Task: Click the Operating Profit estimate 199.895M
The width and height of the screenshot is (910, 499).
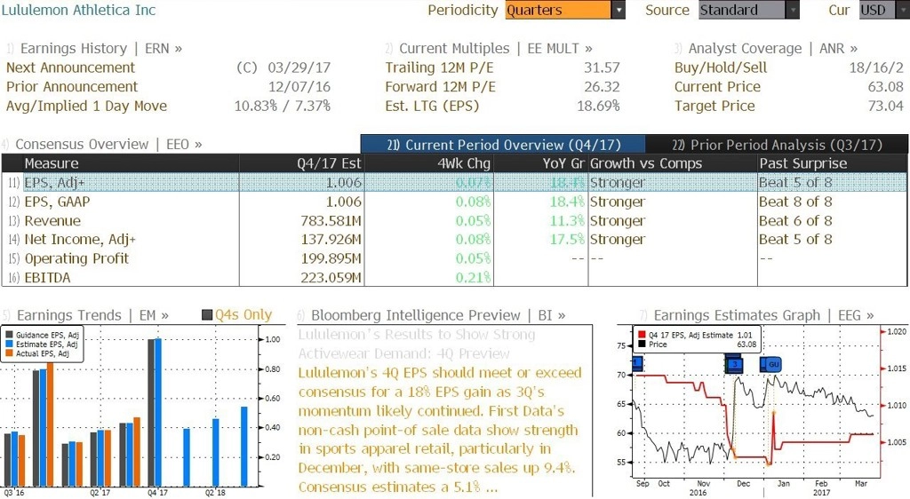Action: (x=331, y=258)
